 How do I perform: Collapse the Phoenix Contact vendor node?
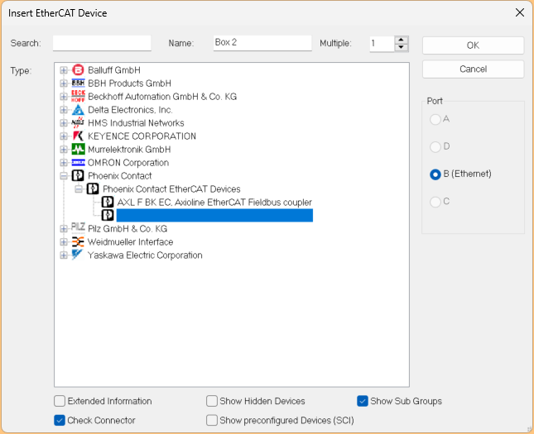coord(64,176)
